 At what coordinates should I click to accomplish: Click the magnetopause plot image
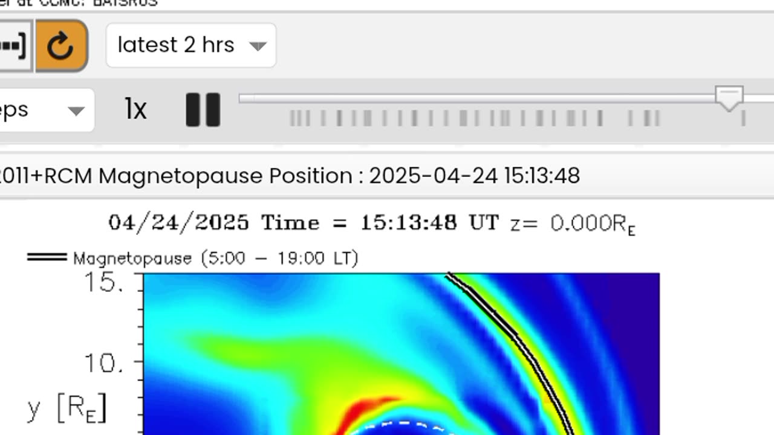click(402, 354)
